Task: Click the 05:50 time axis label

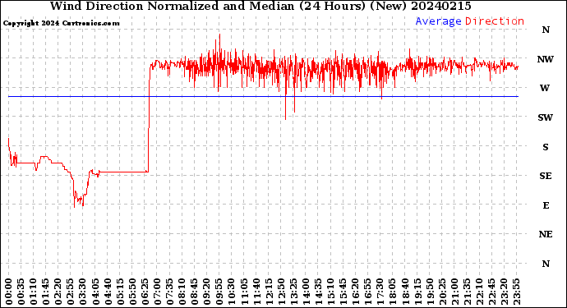Action: coord(132,292)
